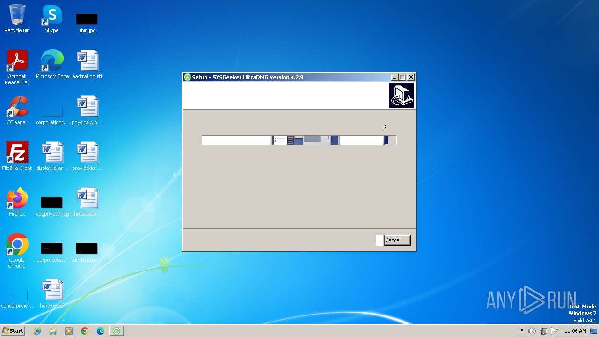Select the physicalwin... document icon

pos(87,110)
